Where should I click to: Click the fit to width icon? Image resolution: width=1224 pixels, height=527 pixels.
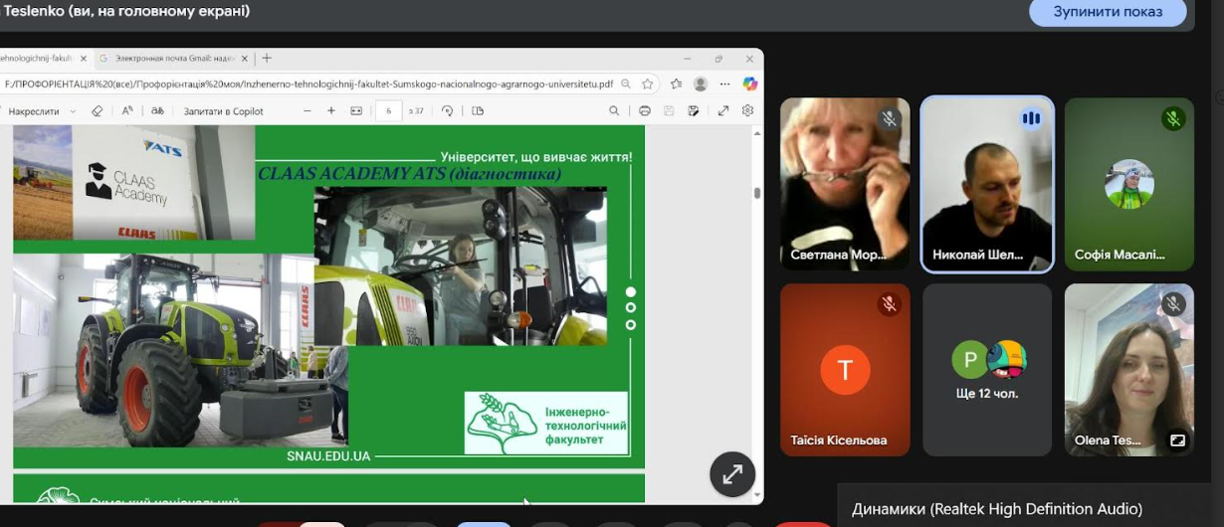click(x=356, y=111)
